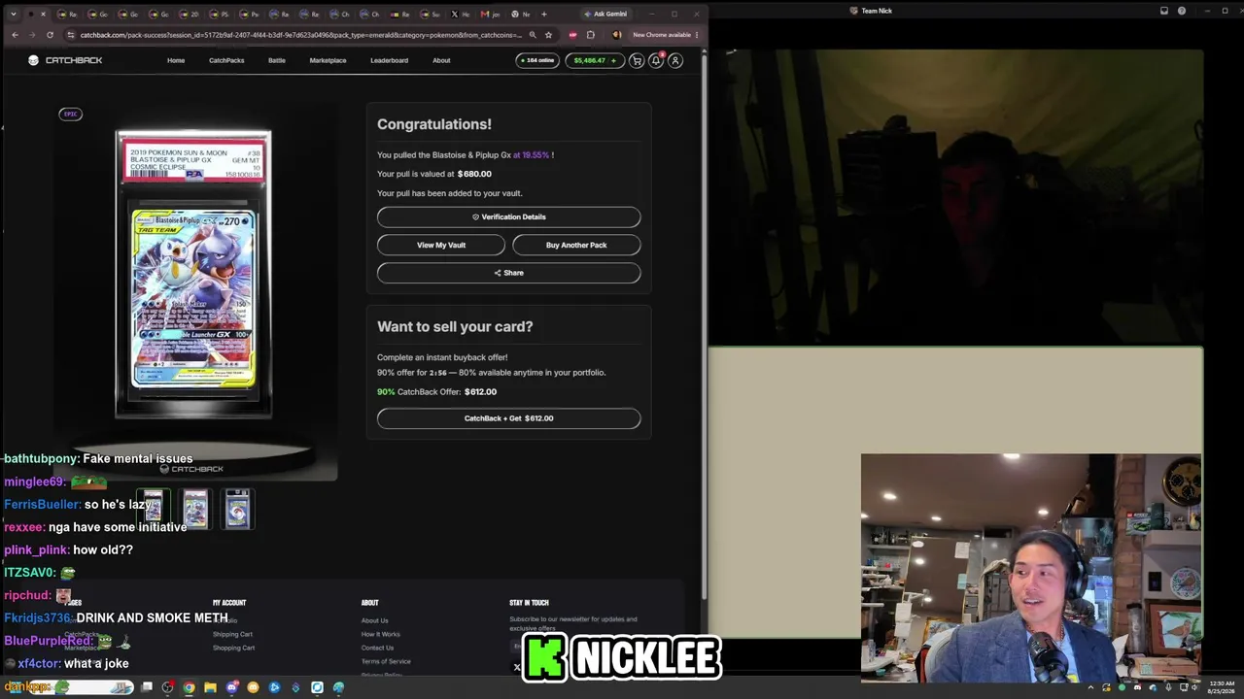
Task: Go to the Home nav item
Action: coord(176,60)
